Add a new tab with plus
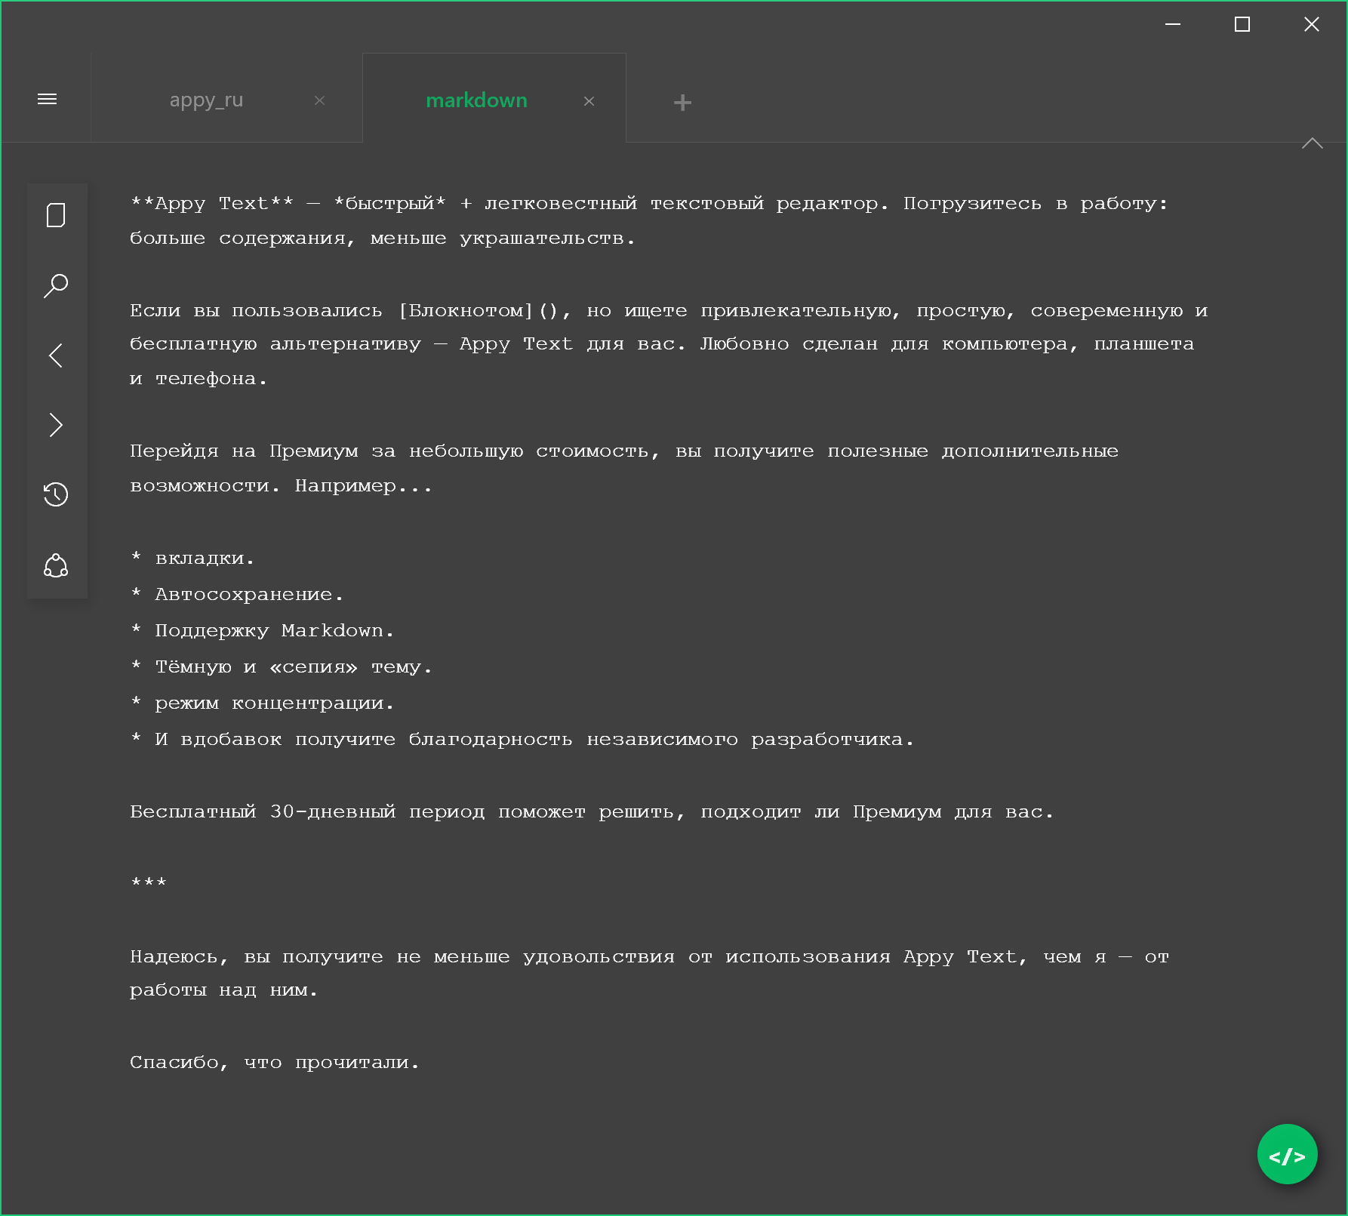The image size is (1348, 1216). click(x=682, y=102)
